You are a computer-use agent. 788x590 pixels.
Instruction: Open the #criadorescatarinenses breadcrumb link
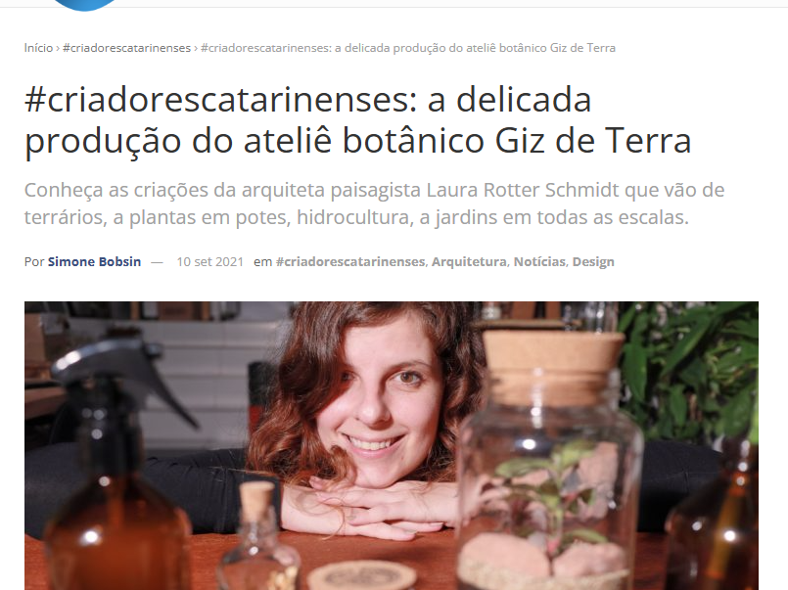[x=126, y=48]
